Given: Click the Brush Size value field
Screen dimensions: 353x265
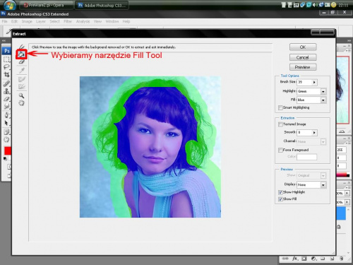Looking at the screenshot, I should point(304,82).
